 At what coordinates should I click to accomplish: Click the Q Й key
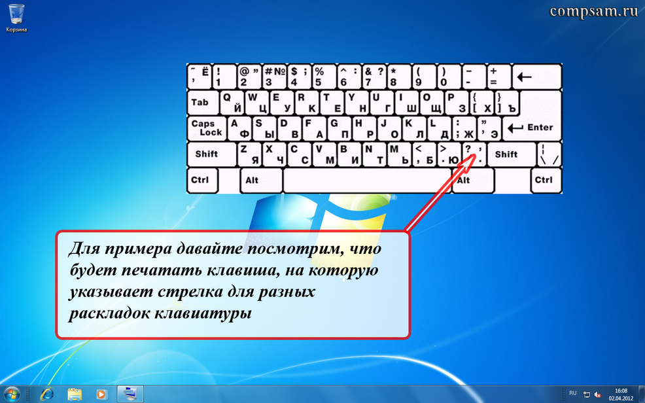(232, 103)
